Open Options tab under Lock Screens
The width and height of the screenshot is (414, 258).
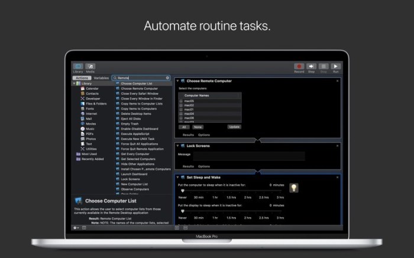203,166
